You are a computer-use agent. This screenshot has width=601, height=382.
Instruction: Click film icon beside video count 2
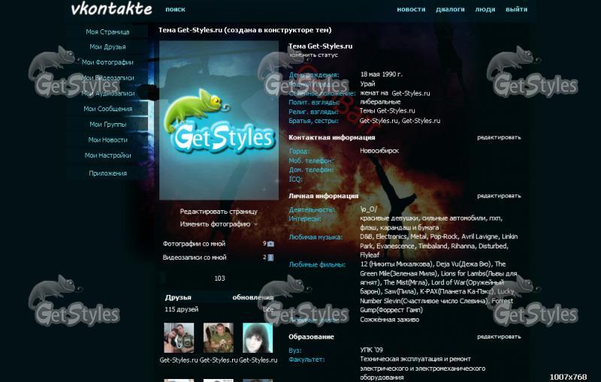click(x=270, y=257)
